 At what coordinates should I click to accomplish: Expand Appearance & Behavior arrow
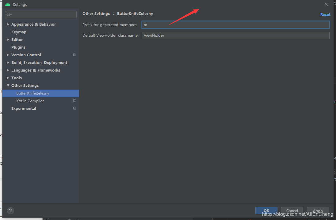[8, 24]
